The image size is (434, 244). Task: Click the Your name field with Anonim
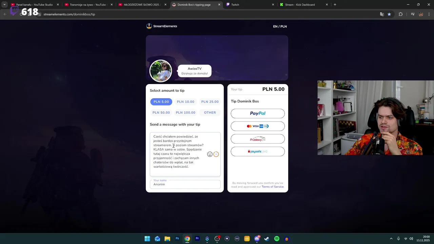(x=185, y=184)
